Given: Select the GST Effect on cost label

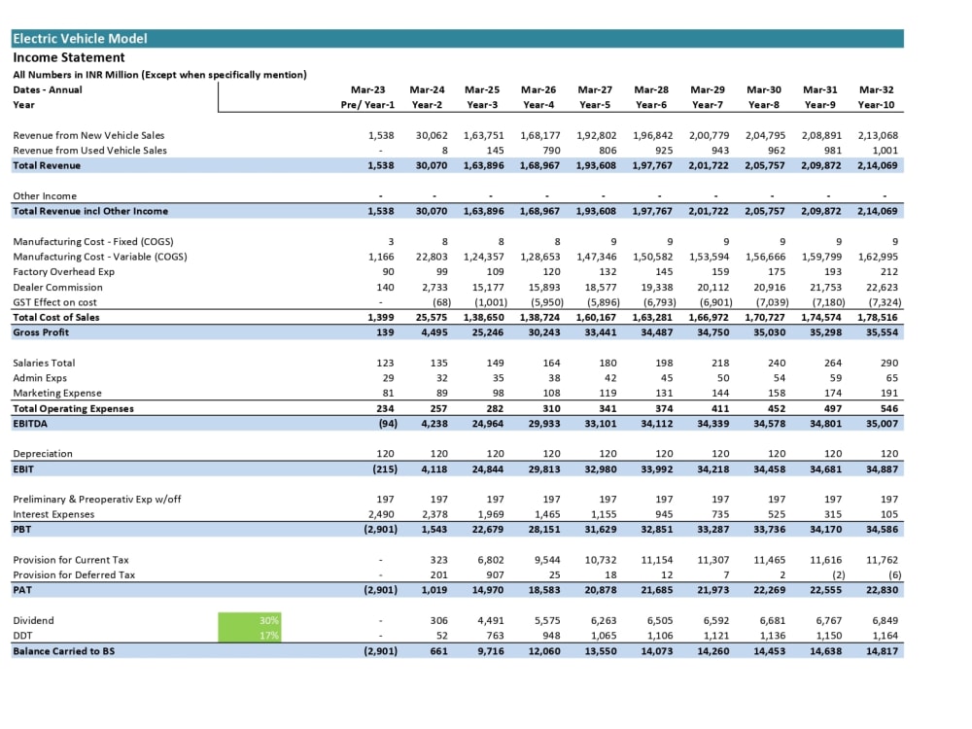Looking at the screenshot, I should tap(54, 302).
